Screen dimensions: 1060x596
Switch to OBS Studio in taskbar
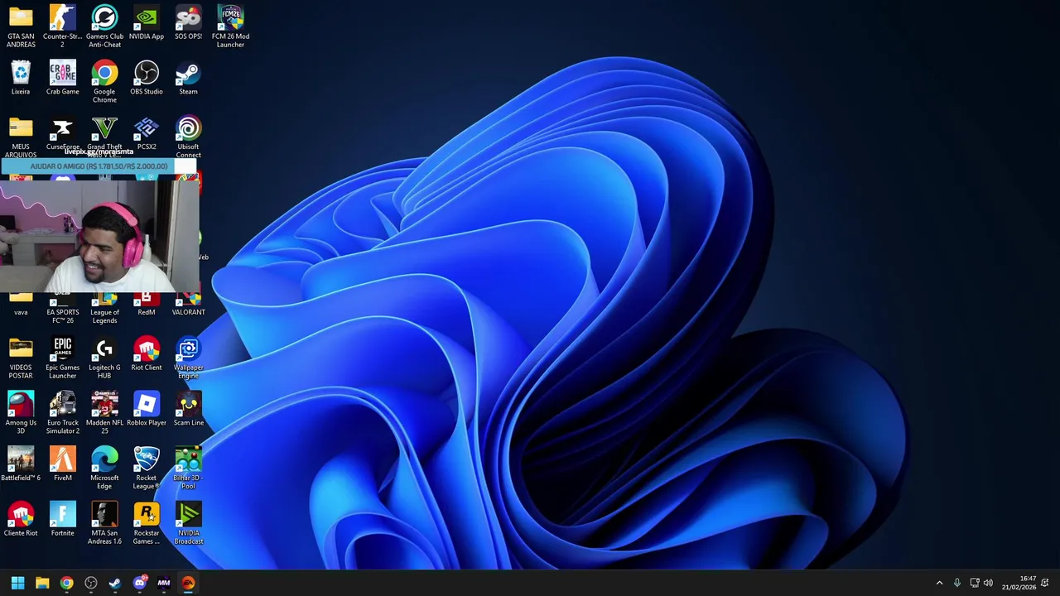click(91, 583)
